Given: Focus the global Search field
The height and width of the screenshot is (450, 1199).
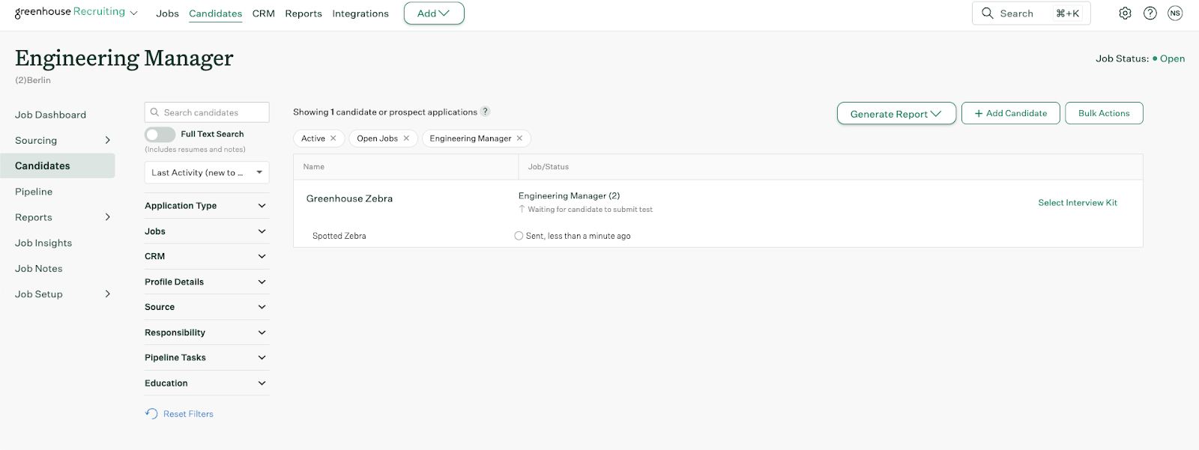Looking at the screenshot, I should 1031,13.
